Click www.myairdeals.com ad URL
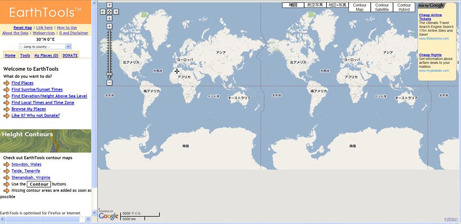This screenshot has width=461, height=224. [x=434, y=71]
